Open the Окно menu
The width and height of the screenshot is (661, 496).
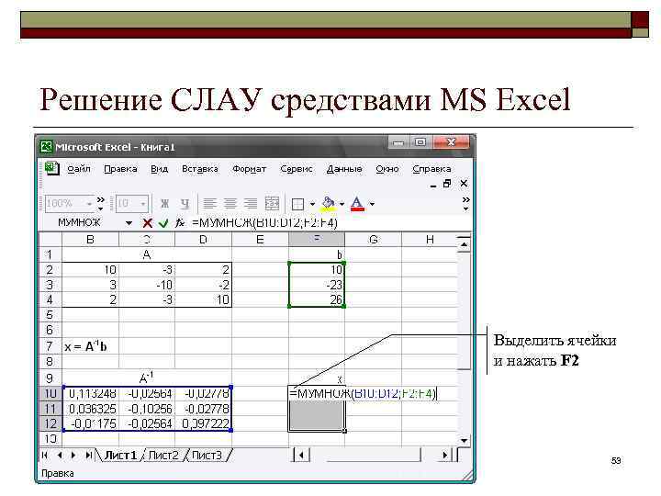pyautogui.click(x=387, y=169)
